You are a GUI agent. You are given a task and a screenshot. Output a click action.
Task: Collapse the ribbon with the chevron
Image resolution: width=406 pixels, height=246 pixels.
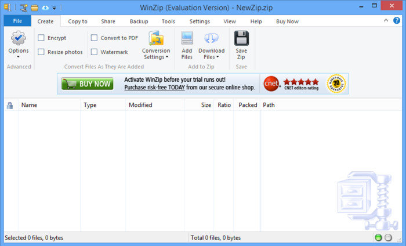click(x=386, y=20)
